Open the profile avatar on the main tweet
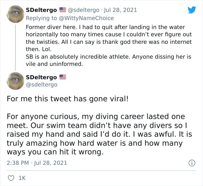This screenshot has width=203, height=186. (x=15, y=81)
